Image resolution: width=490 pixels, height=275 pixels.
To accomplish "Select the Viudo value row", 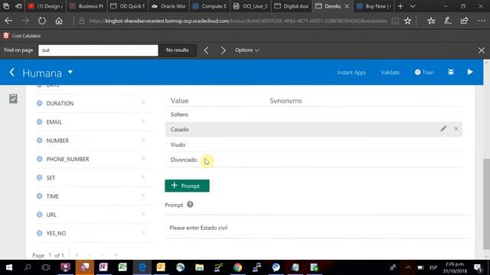I will (314, 144).
